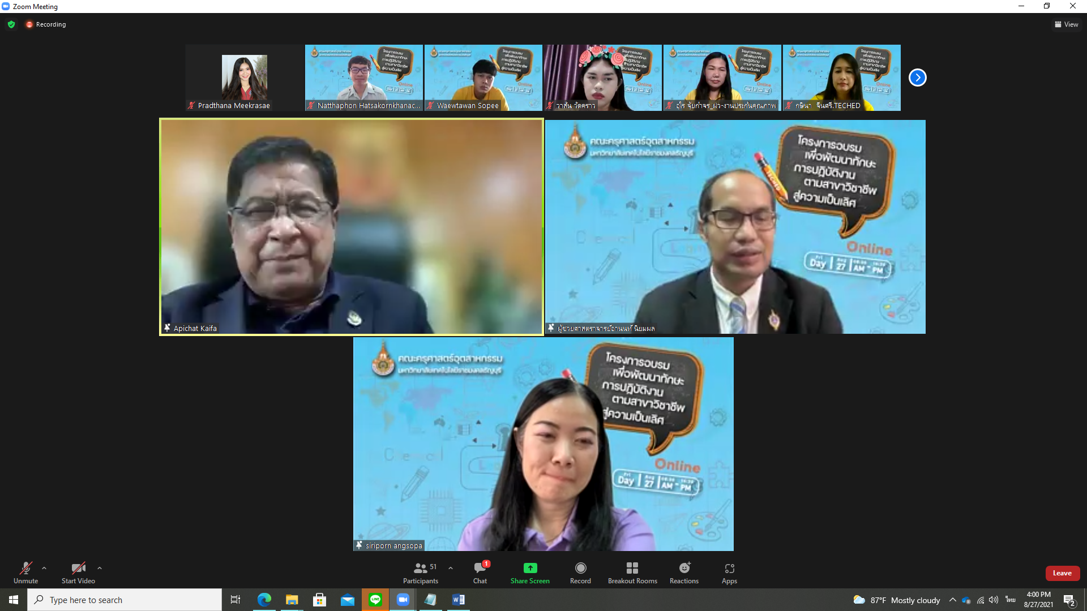Open the Reactions menu

[x=684, y=573]
